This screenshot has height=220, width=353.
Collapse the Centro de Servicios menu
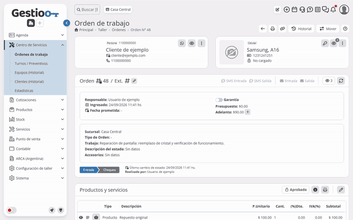[35, 45]
